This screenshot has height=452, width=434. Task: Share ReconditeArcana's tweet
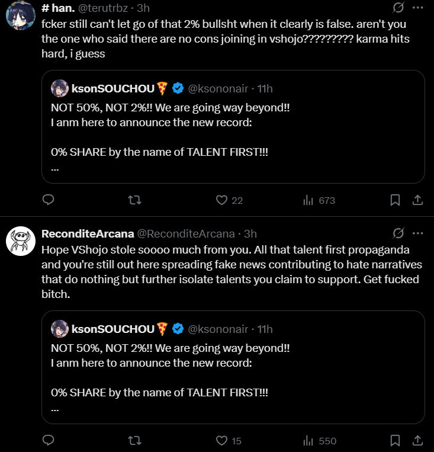(x=417, y=441)
